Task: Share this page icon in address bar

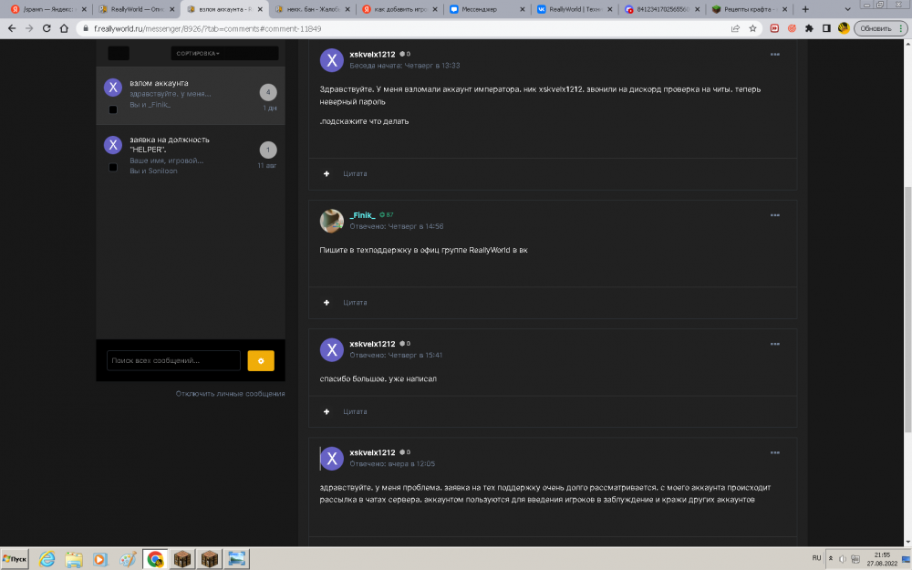Action: pos(735,28)
